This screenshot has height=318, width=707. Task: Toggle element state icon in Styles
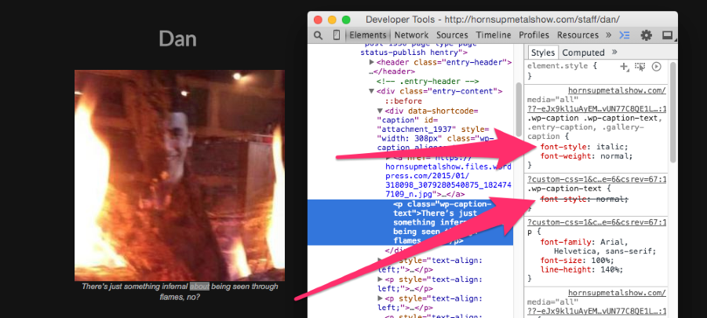pyautogui.click(x=640, y=67)
